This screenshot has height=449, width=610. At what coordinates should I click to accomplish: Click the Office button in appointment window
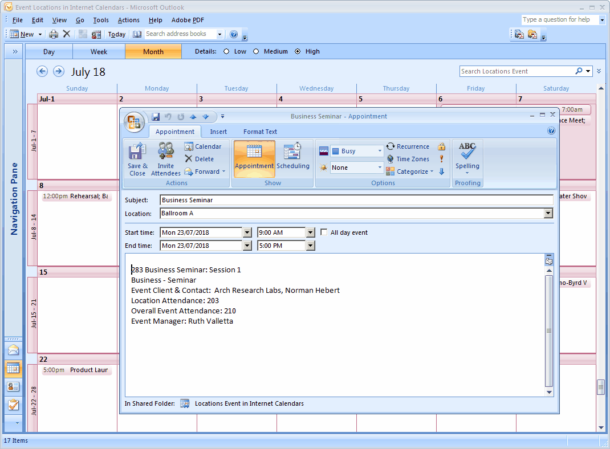(134, 122)
